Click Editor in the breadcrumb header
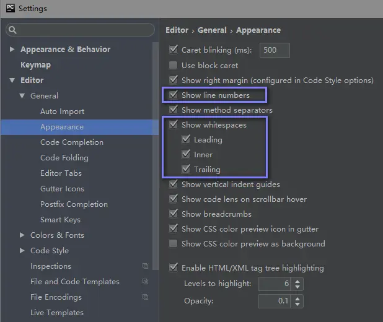The image size is (383, 322). click(177, 30)
